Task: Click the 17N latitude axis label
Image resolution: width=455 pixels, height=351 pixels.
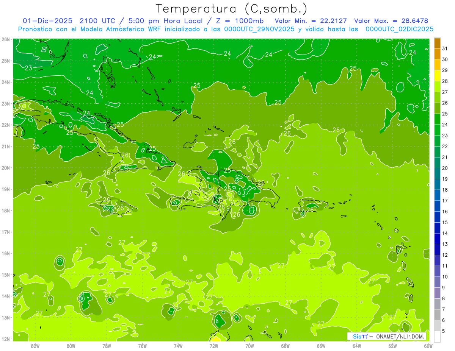Action: coord(6,232)
